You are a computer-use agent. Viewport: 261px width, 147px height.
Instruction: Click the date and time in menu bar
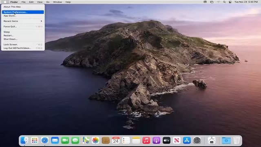(x=246, y=2)
